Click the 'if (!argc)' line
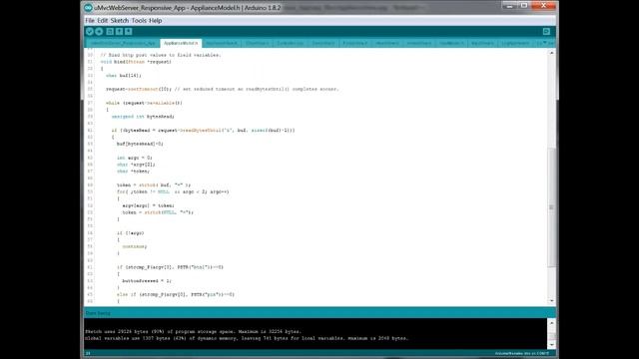This screenshot has height=359, width=639. coord(130,233)
